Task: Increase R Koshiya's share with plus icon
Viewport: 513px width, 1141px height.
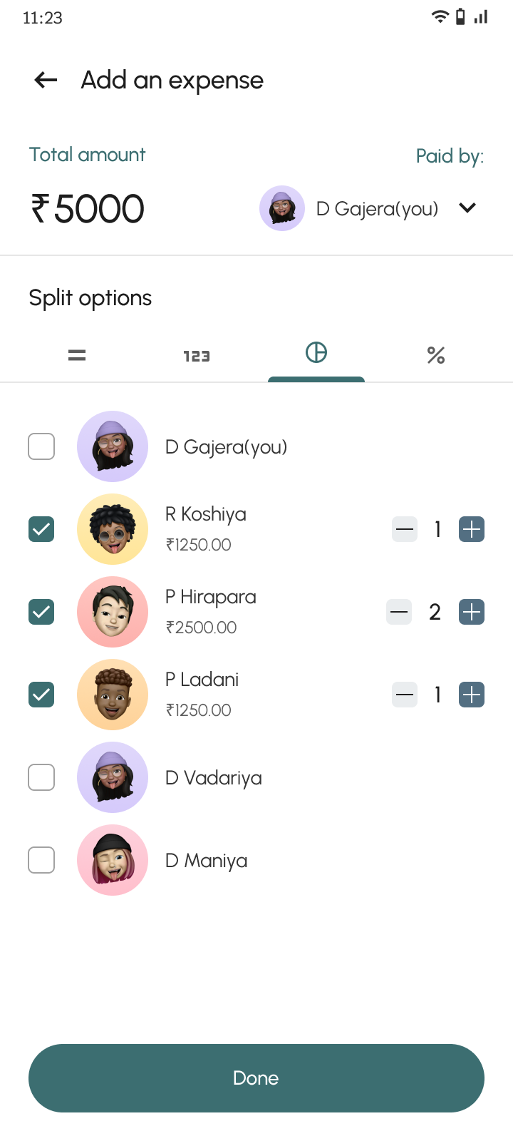Action: click(472, 529)
